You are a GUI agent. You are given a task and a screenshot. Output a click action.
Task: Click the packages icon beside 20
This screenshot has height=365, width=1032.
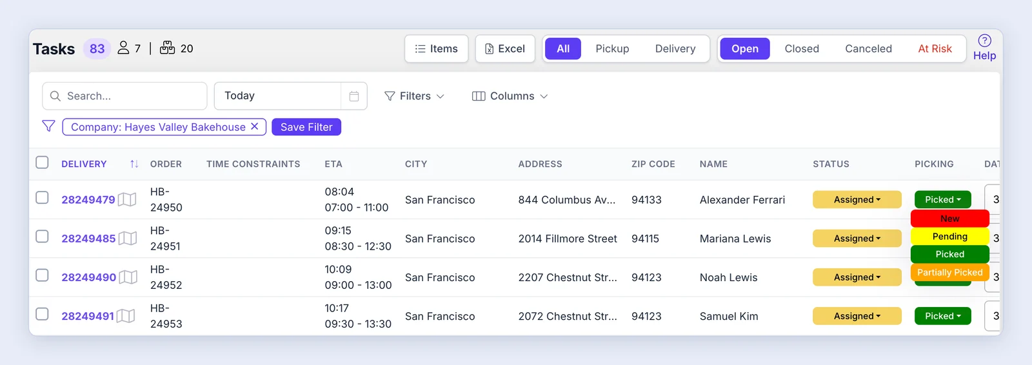[x=167, y=48]
